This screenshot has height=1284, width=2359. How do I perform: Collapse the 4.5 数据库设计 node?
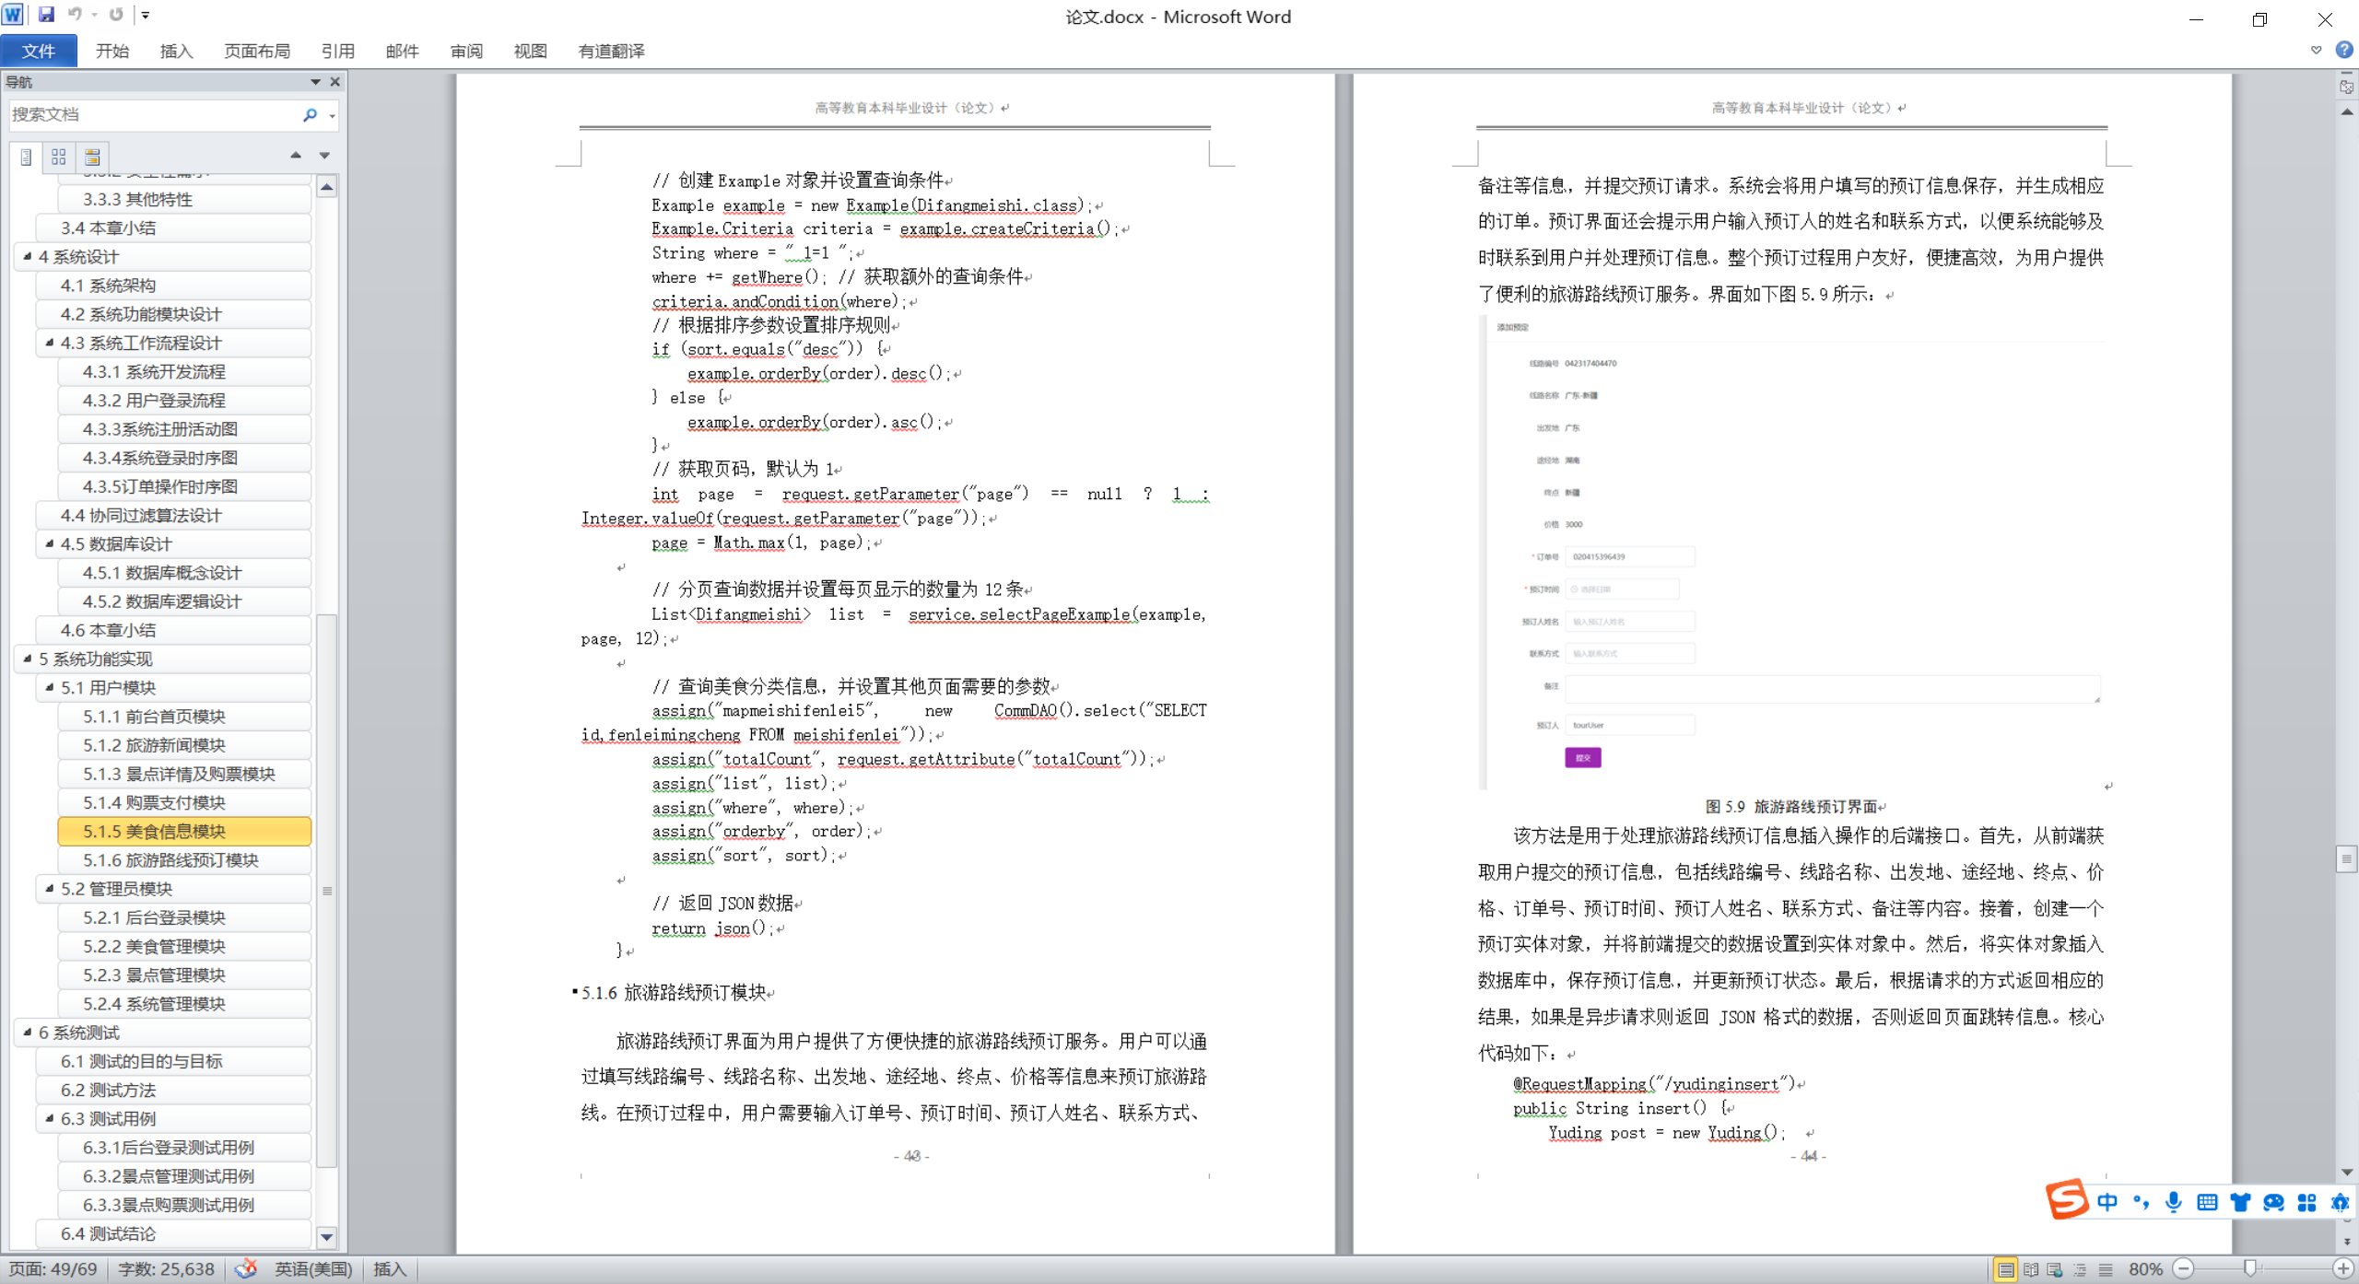[x=49, y=543]
